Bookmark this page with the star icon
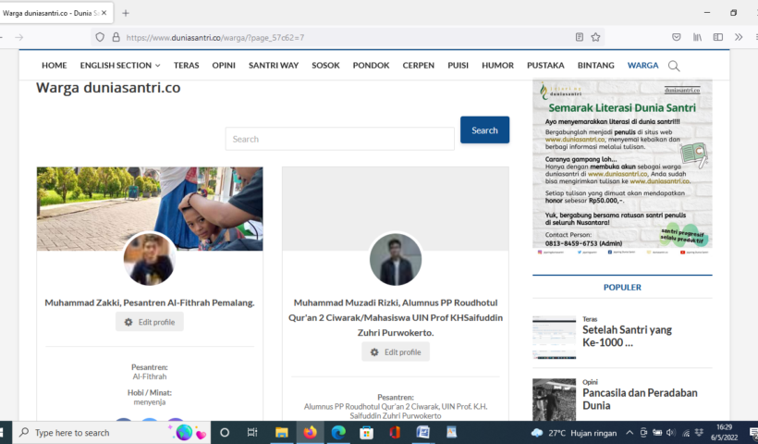 (596, 37)
